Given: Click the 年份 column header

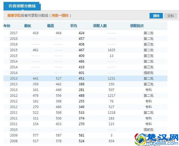Looking at the screenshot, I should tap(7, 26).
